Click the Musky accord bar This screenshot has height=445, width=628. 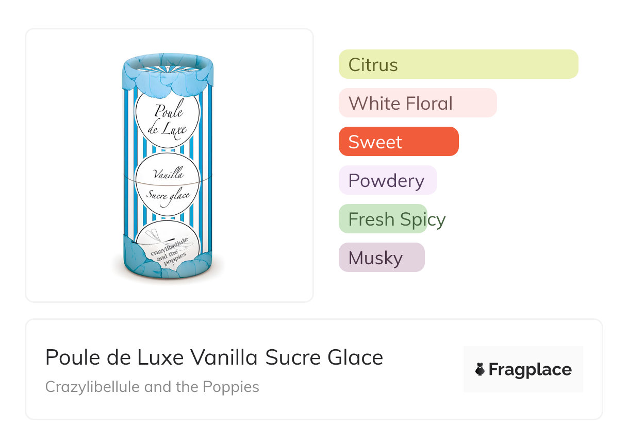pyautogui.click(x=381, y=258)
